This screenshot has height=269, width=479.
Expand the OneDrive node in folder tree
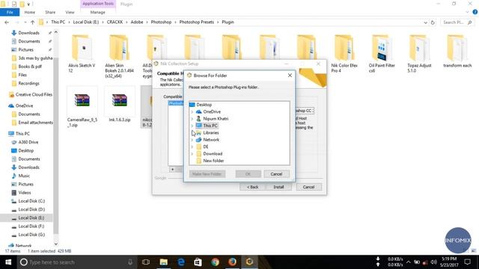[x=192, y=112]
